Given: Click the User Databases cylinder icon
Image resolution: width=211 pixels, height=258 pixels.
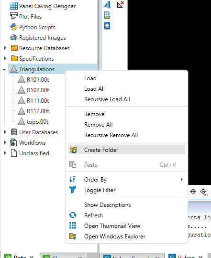Looking at the screenshot, I should click(14, 132).
